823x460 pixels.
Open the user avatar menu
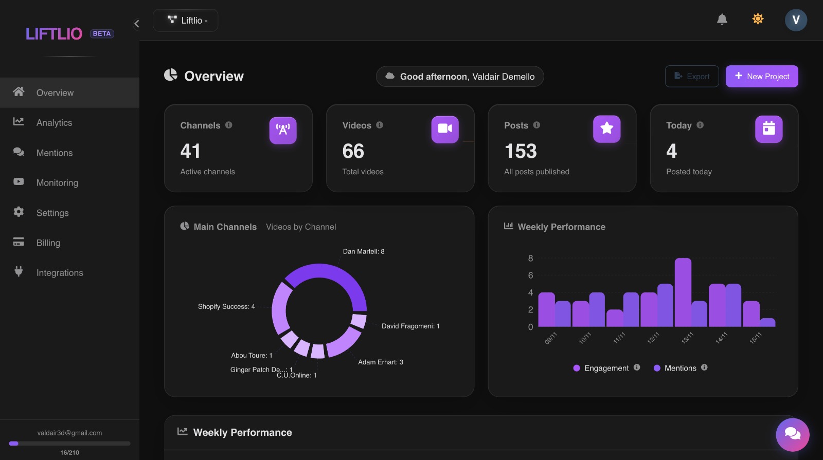pos(795,20)
